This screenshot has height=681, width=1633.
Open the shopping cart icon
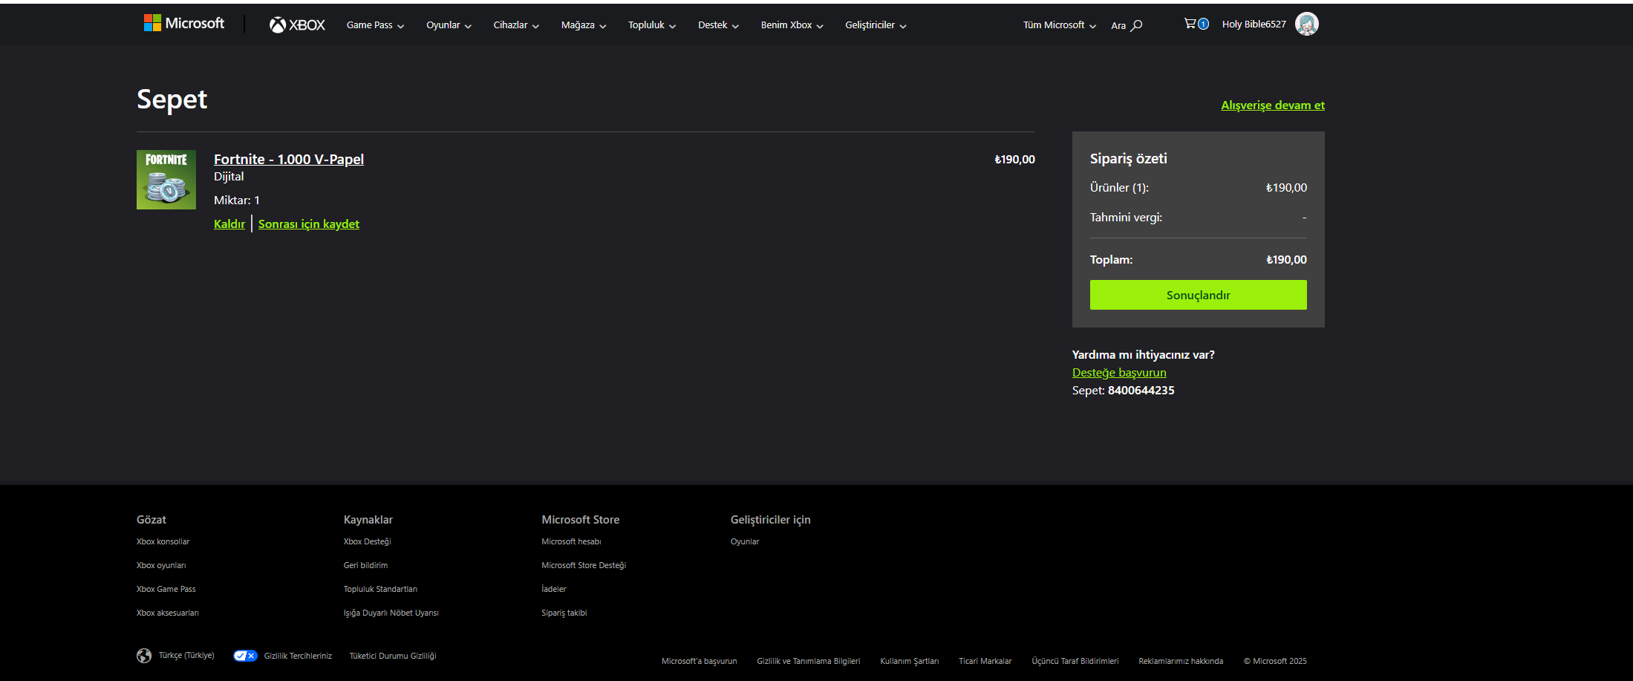pyautogui.click(x=1196, y=24)
